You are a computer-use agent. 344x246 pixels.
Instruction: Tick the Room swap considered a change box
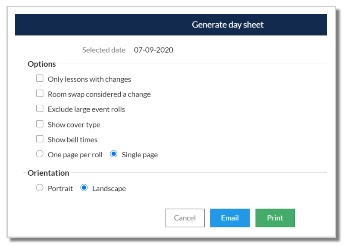(40, 93)
